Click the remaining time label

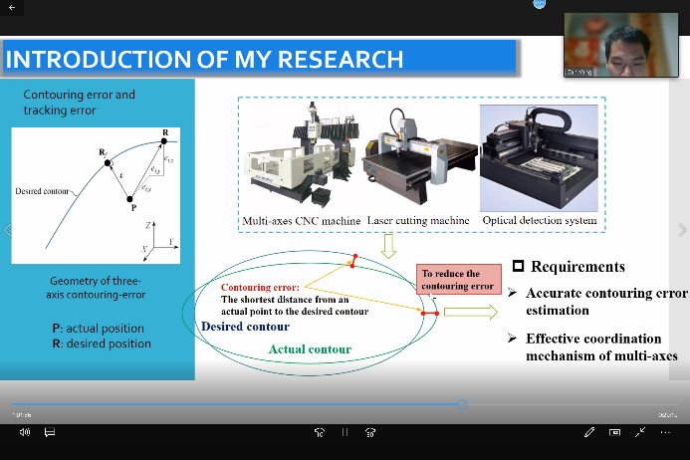click(x=668, y=415)
